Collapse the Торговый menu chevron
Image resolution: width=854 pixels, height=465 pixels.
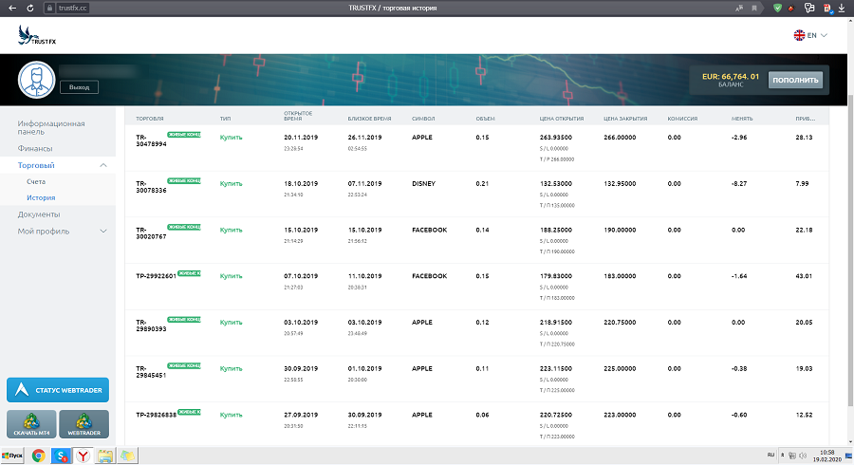click(x=102, y=165)
